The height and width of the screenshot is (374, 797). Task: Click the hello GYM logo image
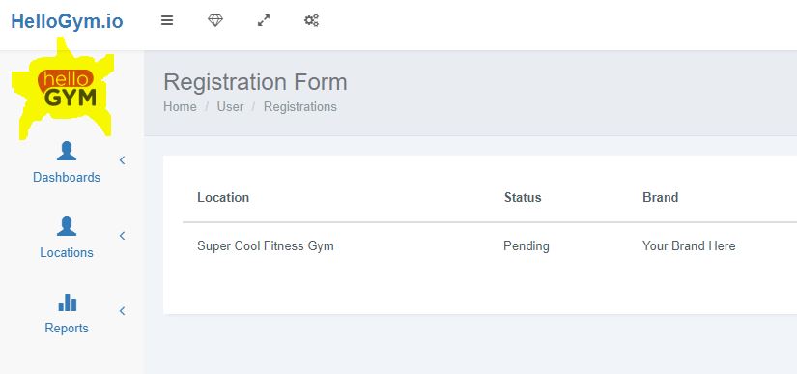pyautogui.click(x=64, y=89)
